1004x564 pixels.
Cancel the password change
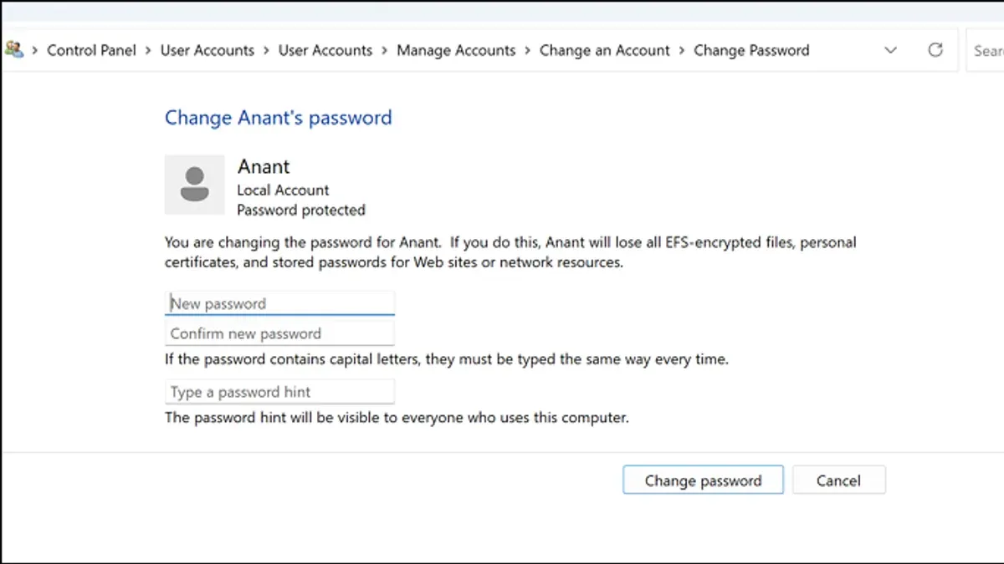point(838,480)
